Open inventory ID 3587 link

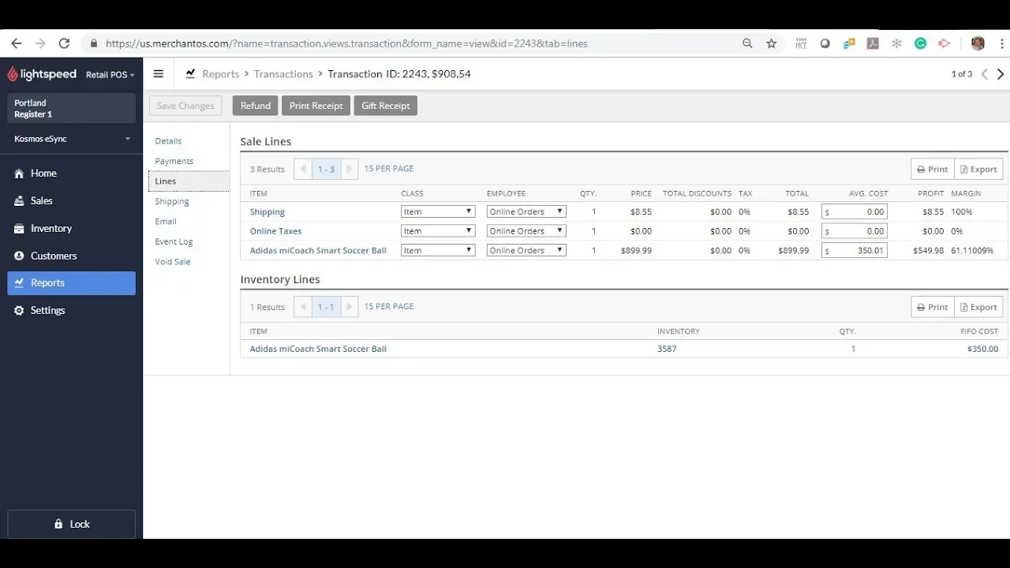coord(667,349)
